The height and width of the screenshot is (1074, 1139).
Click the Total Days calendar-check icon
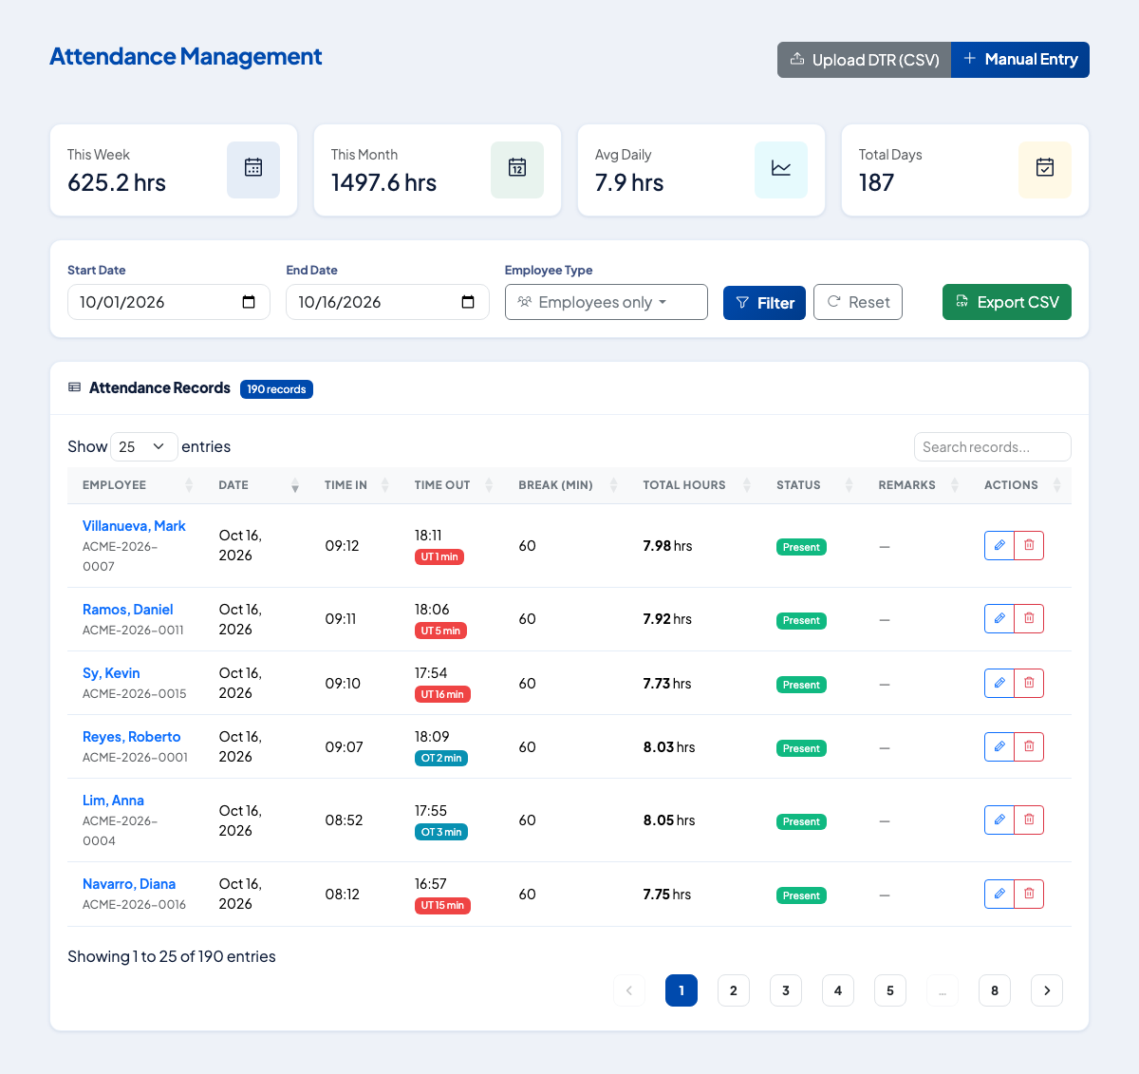(x=1045, y=168)
